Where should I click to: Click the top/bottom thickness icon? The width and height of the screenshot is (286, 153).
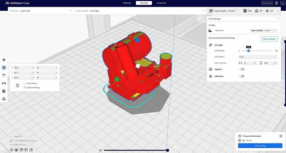261,63
